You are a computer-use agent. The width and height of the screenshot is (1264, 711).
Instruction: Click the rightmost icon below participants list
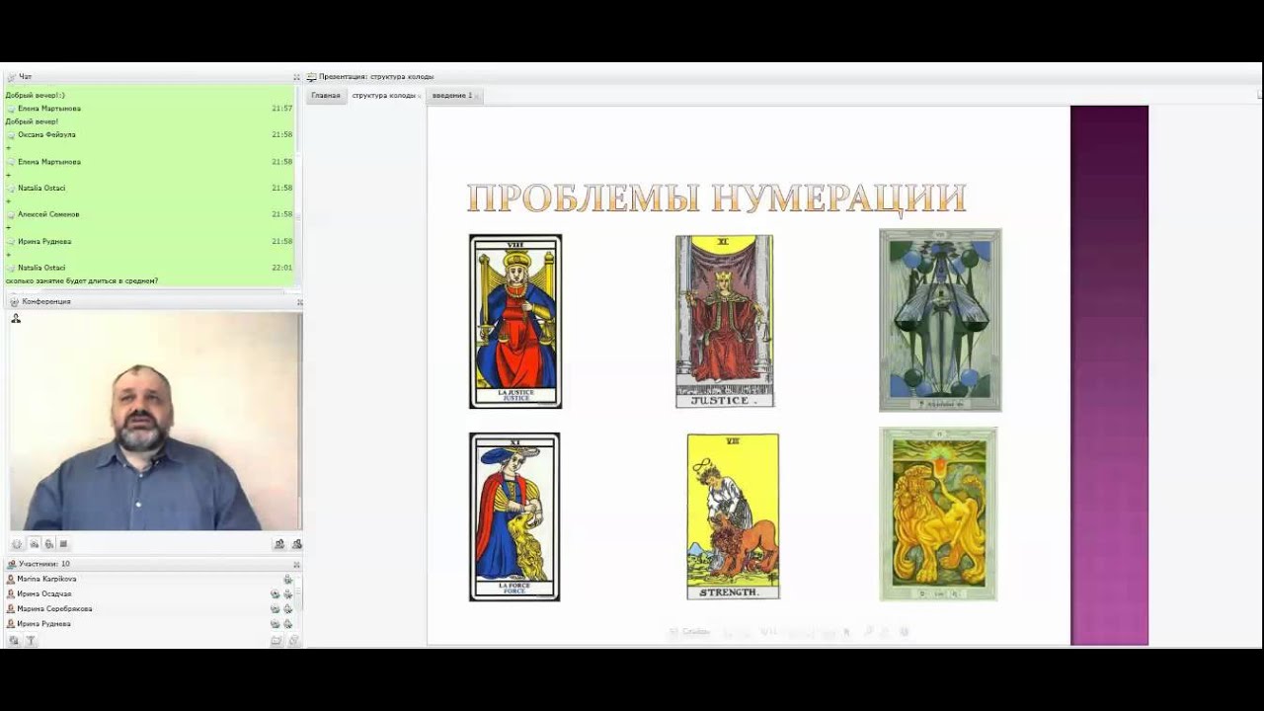[293, 641]
